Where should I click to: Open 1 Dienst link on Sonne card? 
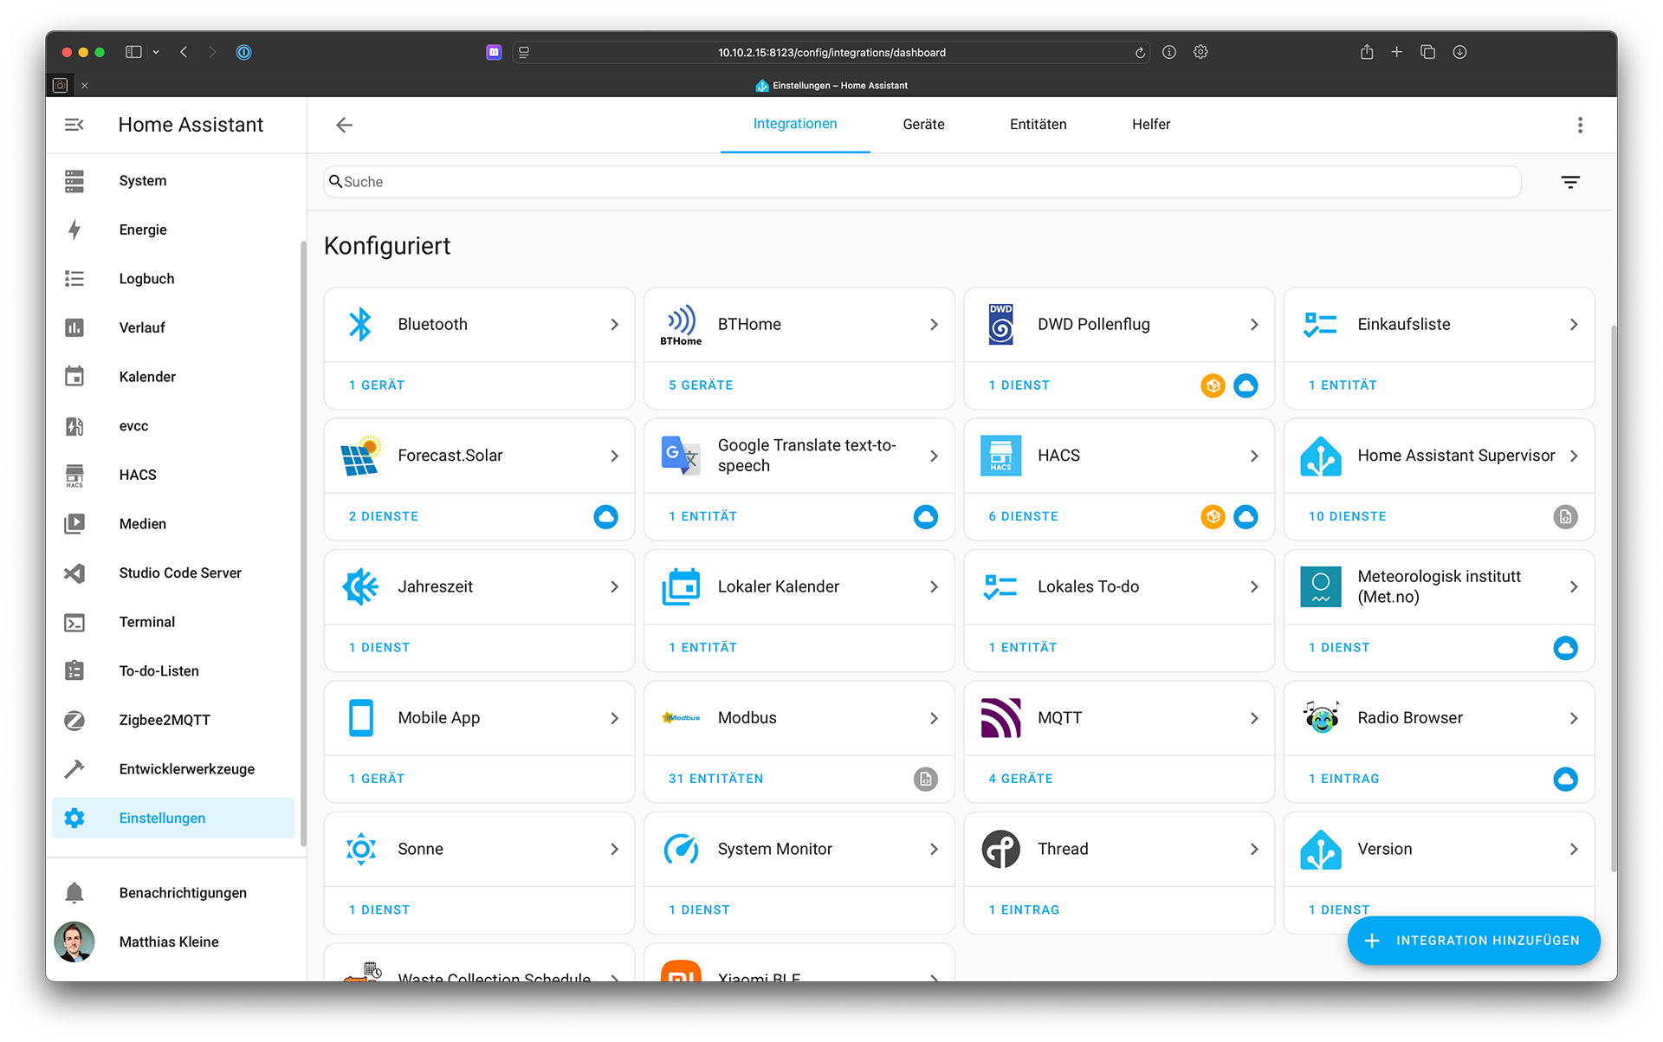click(379, 910)
